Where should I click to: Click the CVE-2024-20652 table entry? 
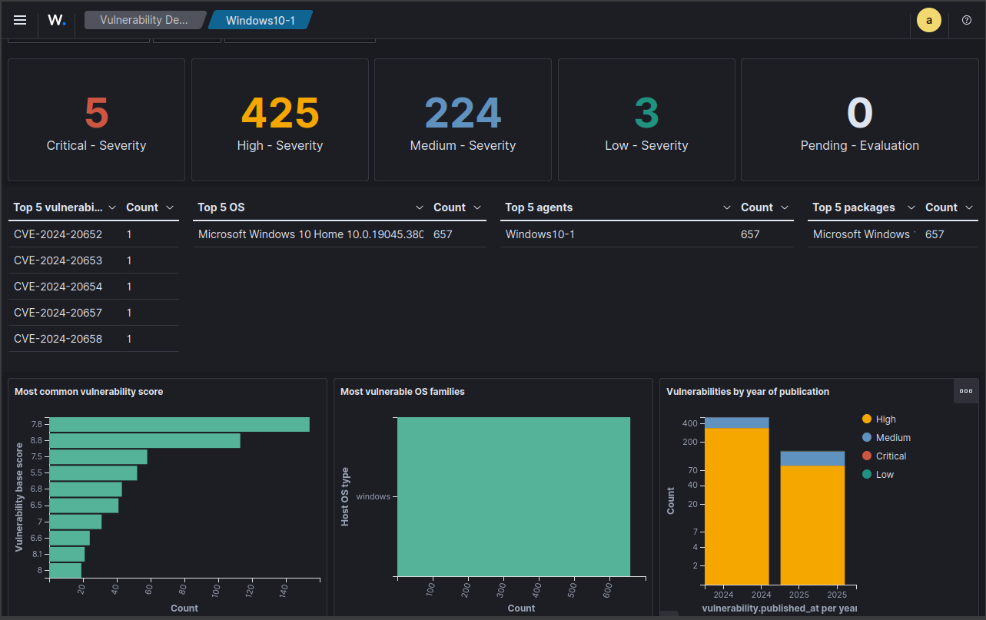[58, 234]
